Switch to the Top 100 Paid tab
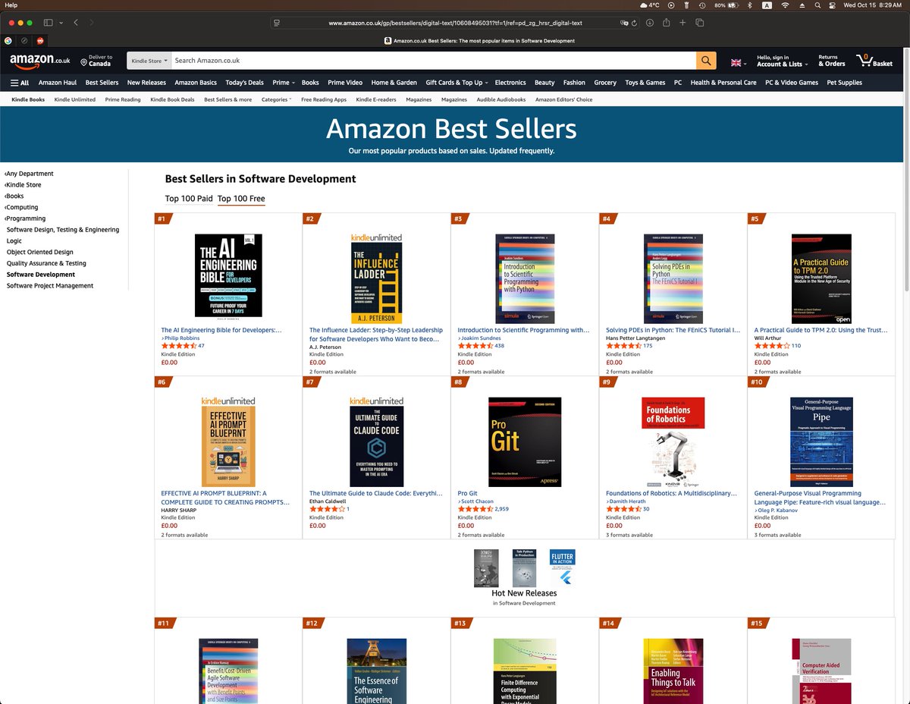 coord(189,199)
